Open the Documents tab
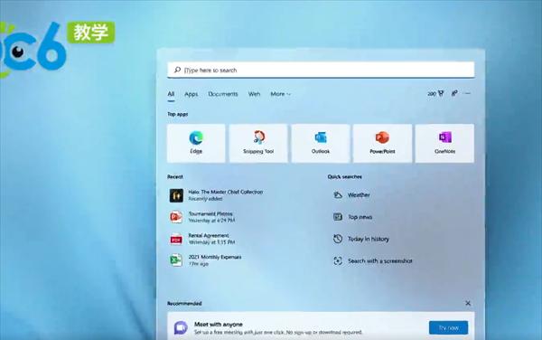 click(x=223, y=94)
